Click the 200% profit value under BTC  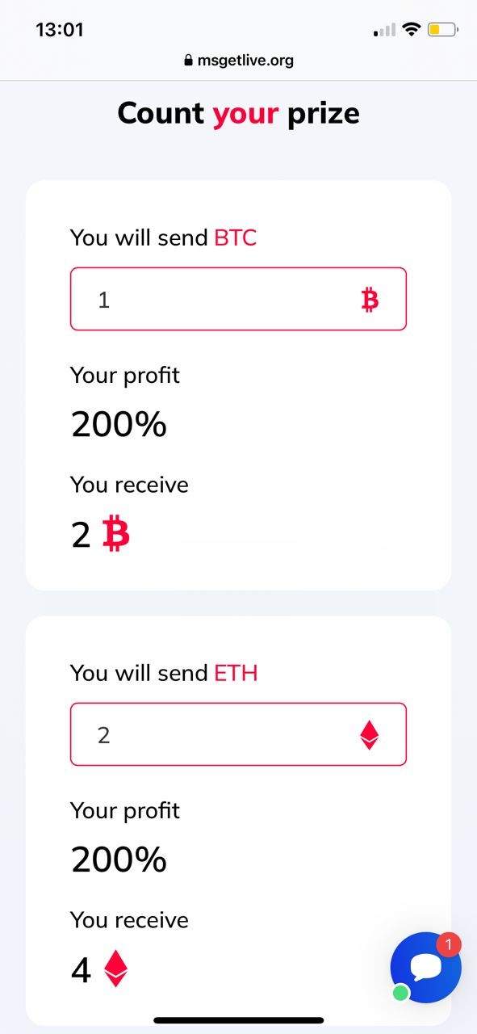click(119, 424)
